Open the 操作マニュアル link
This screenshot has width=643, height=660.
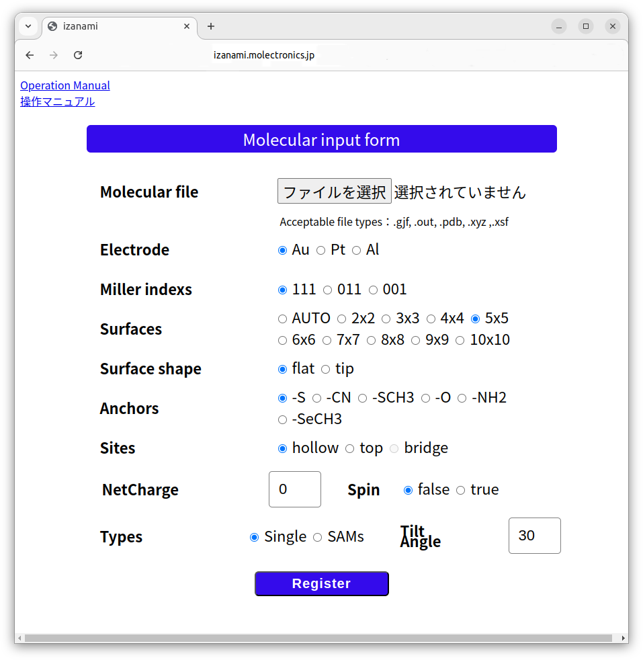pos(58,102)
